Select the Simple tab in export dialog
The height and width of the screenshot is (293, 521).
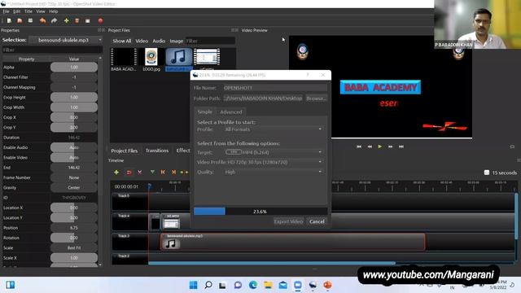[x=204, y=112]
